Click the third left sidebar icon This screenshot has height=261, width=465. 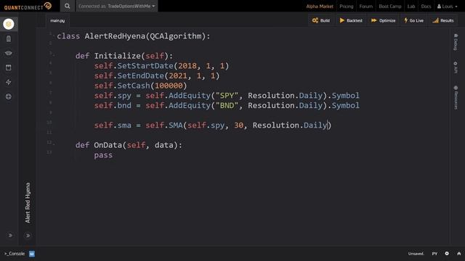point(9,53)
